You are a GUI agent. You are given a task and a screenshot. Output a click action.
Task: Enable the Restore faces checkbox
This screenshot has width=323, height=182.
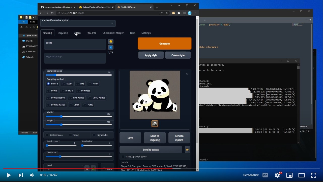47,135
